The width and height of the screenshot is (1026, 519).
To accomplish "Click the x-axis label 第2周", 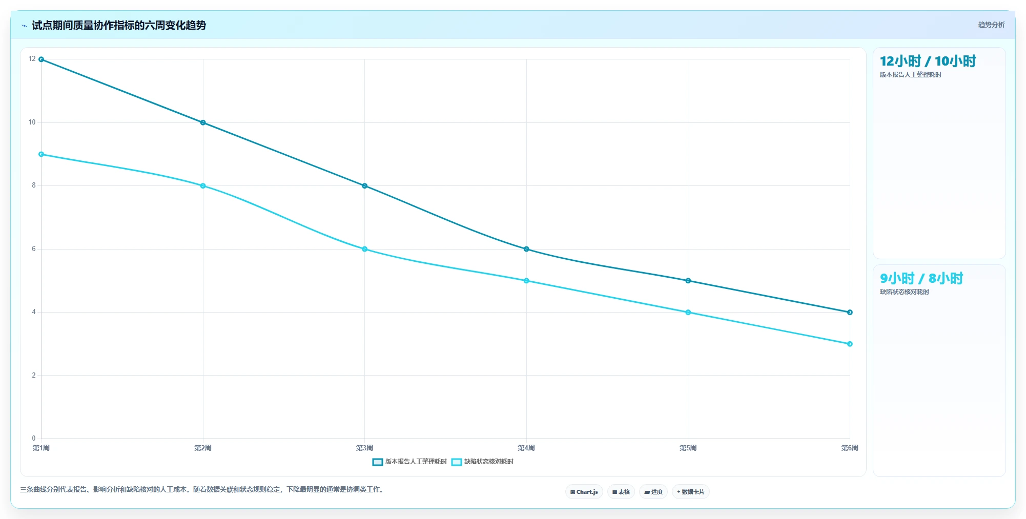I will tap(203, 448).
